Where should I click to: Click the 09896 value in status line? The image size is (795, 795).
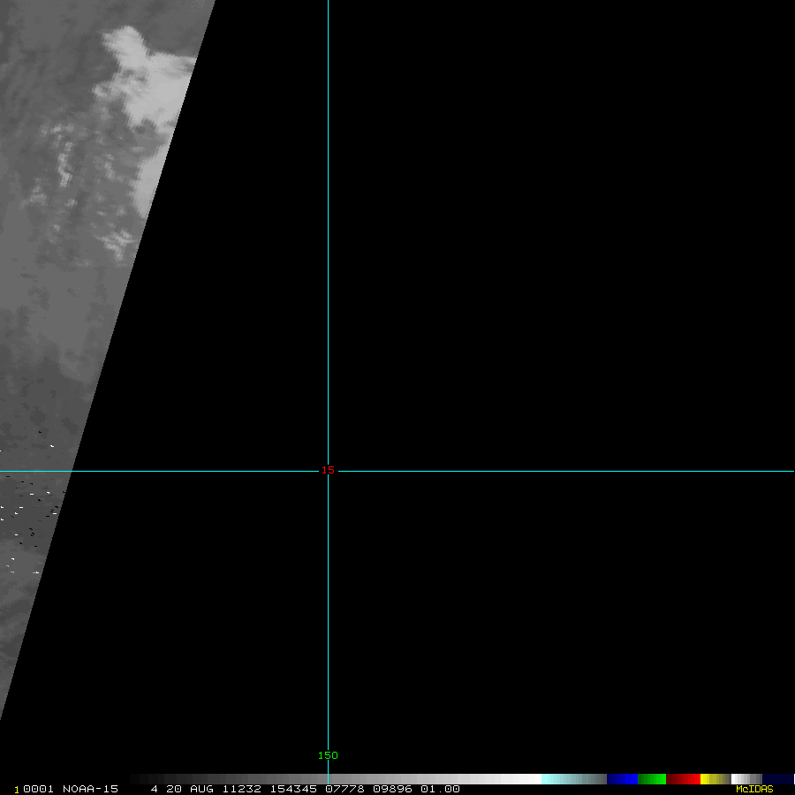tap(391, 789)
